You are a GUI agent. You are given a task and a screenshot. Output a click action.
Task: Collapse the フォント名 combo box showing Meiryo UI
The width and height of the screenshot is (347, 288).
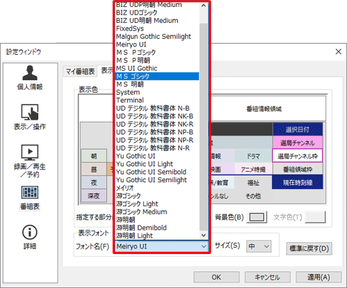[x=162, y=246]
